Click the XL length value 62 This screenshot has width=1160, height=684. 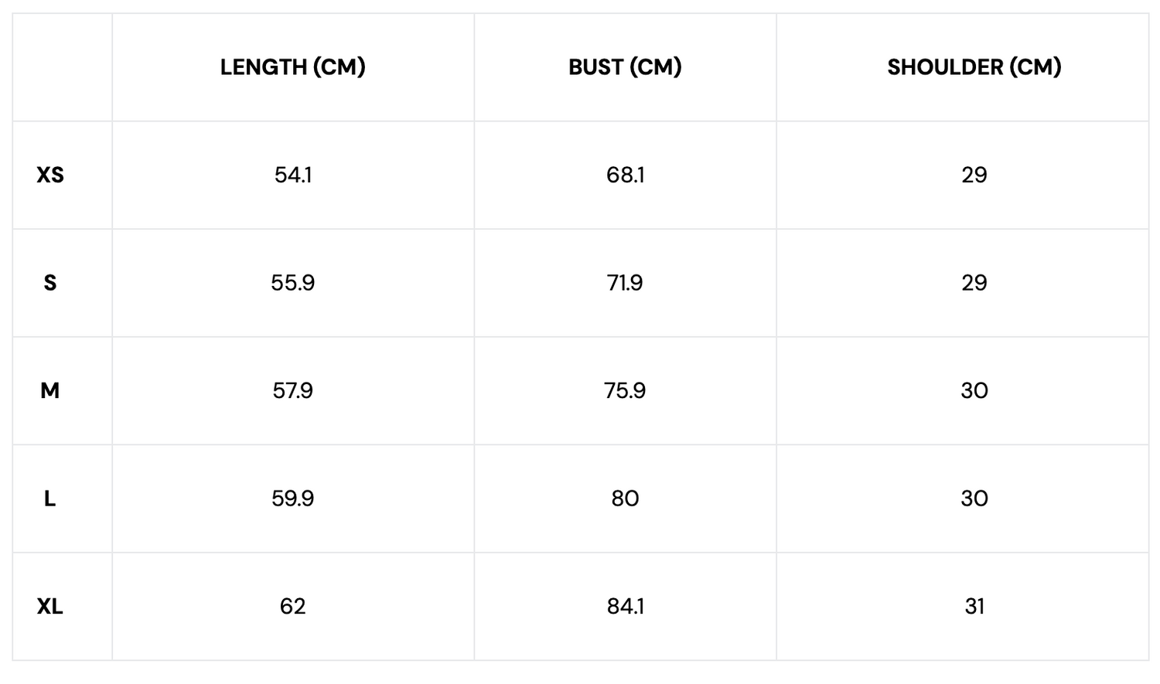click(292, 606)
